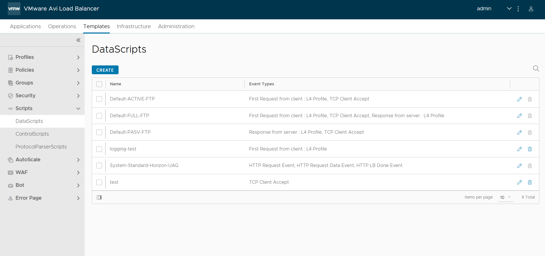
Task: Click the trash icon for Default-ACTIVE-FTP
Action: [x=530, y=99]
